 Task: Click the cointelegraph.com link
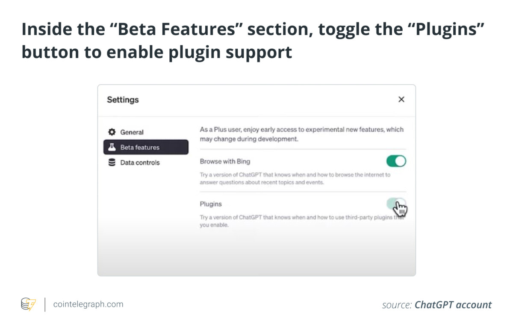pyautogui.click(x=88, y=304)
